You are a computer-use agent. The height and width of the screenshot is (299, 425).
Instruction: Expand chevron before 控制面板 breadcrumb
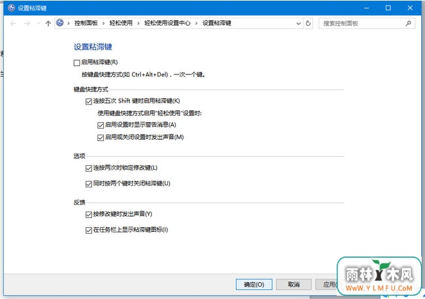pyautogui.click(x=69, y=24)
